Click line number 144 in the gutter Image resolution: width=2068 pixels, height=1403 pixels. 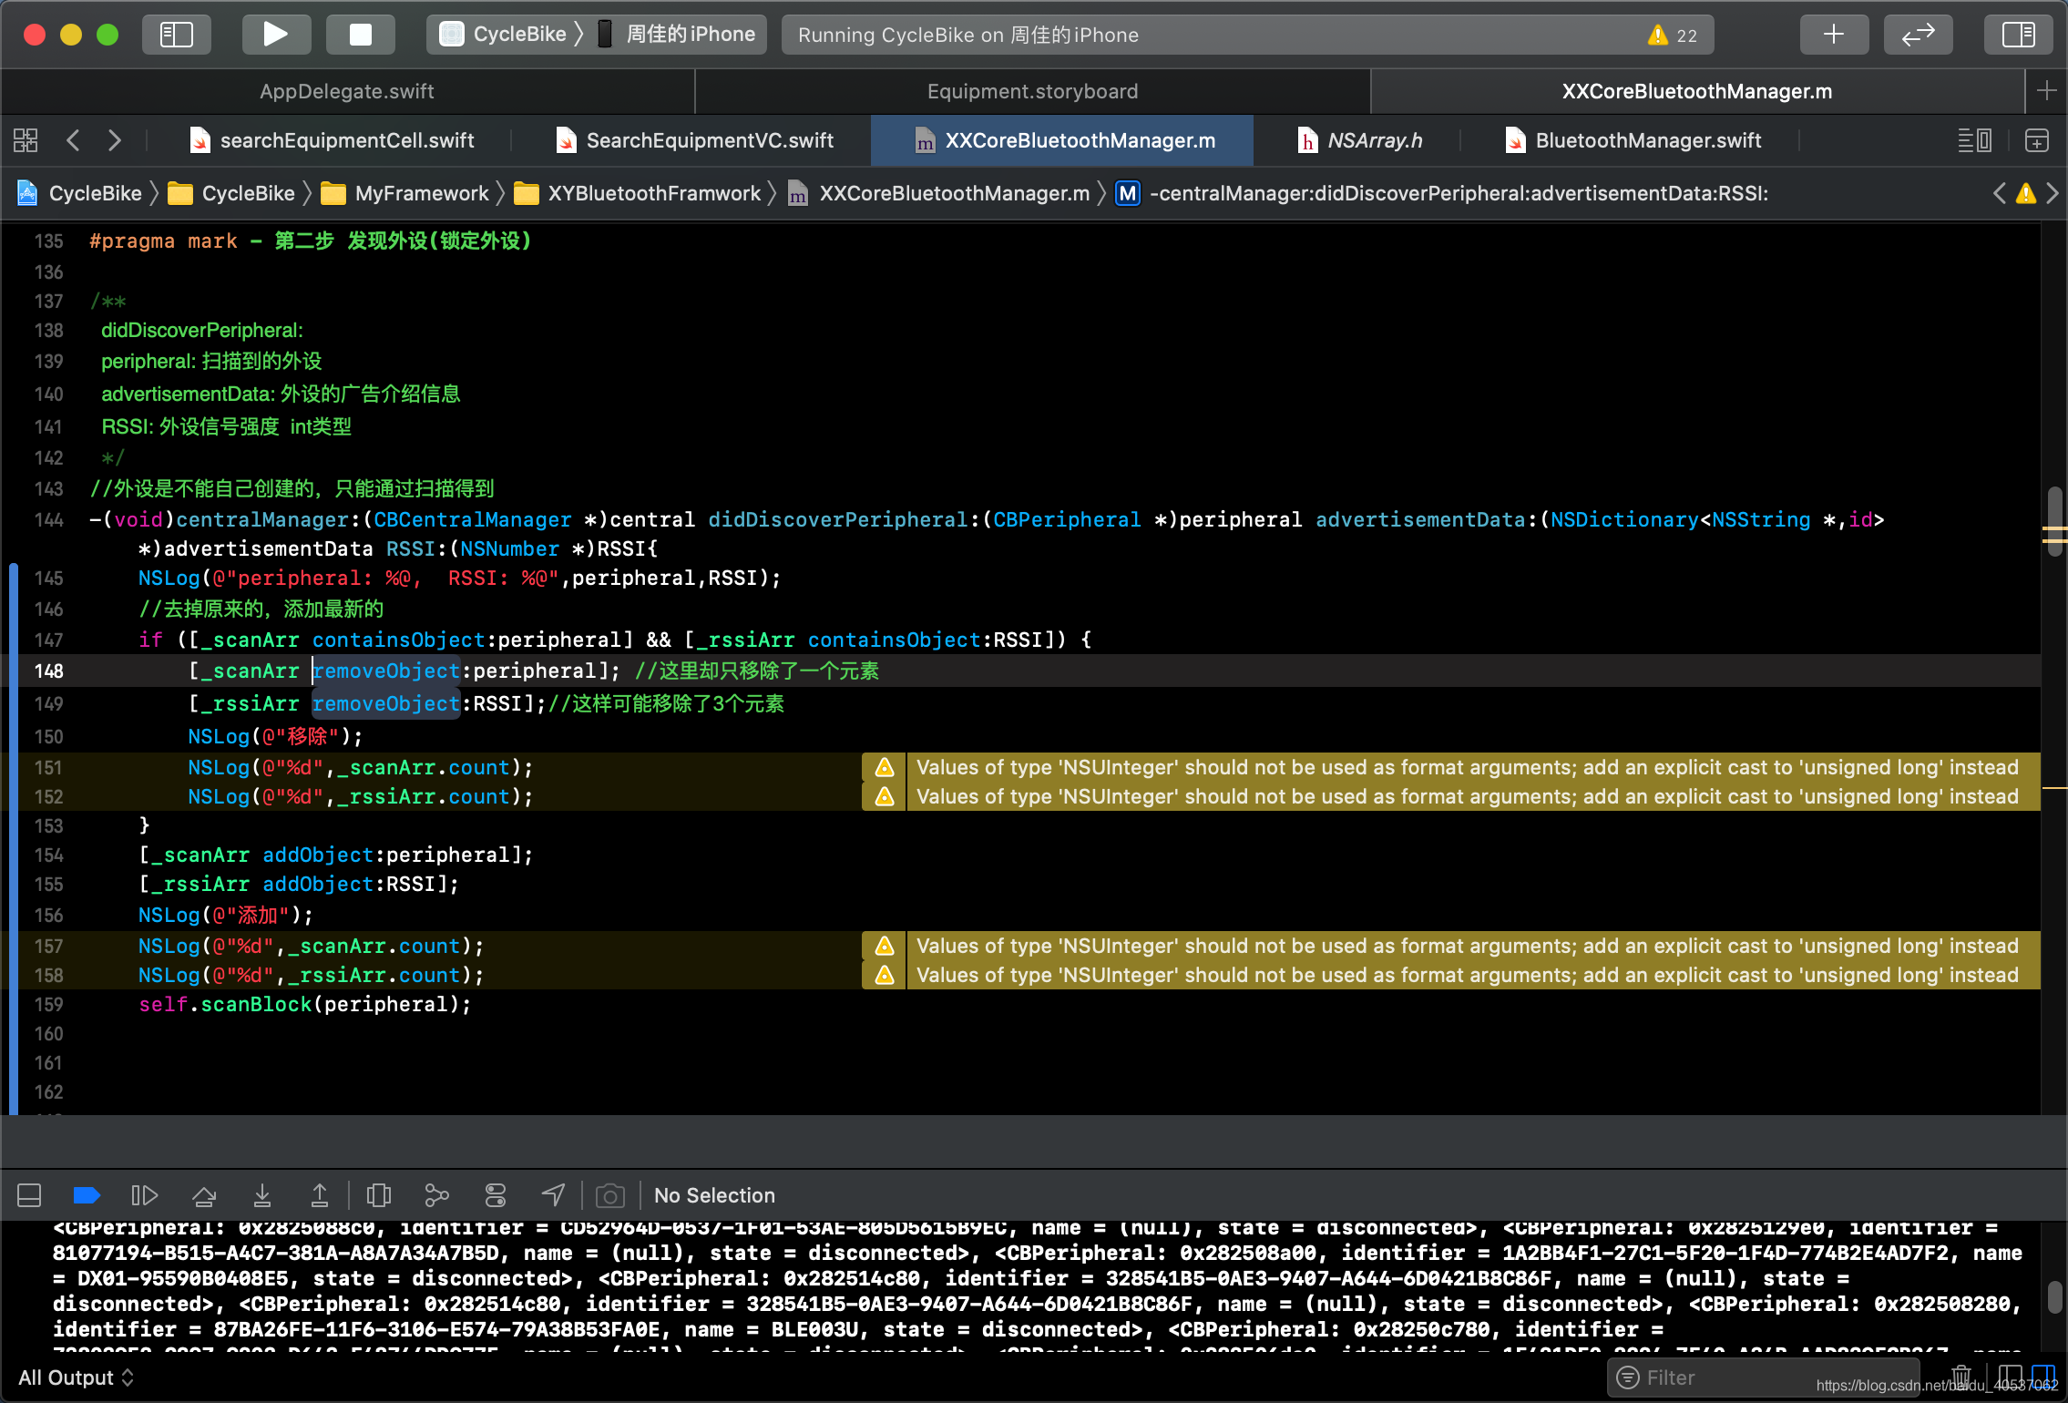point(49,519)
